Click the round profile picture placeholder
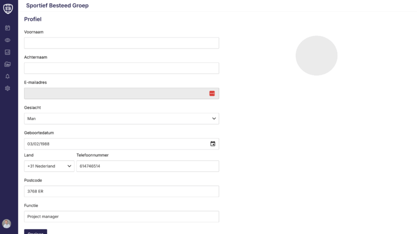 click(x=316, y=55)
